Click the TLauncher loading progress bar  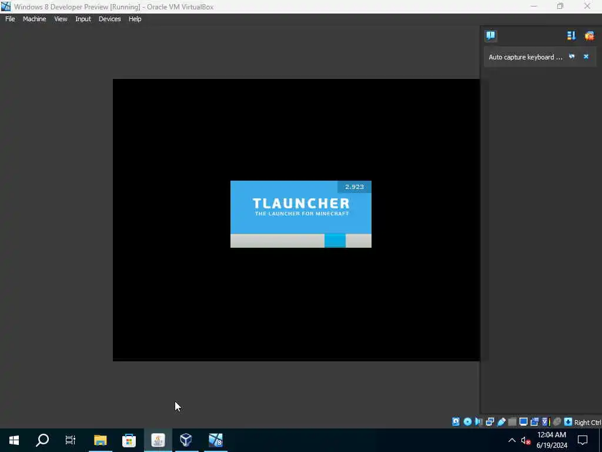301,241
